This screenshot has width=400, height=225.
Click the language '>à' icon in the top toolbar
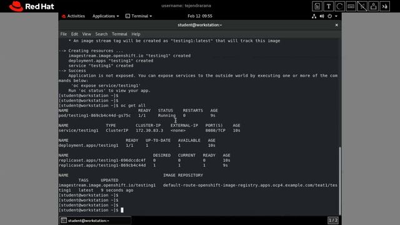pyautogui.click(x=385, y=6)
